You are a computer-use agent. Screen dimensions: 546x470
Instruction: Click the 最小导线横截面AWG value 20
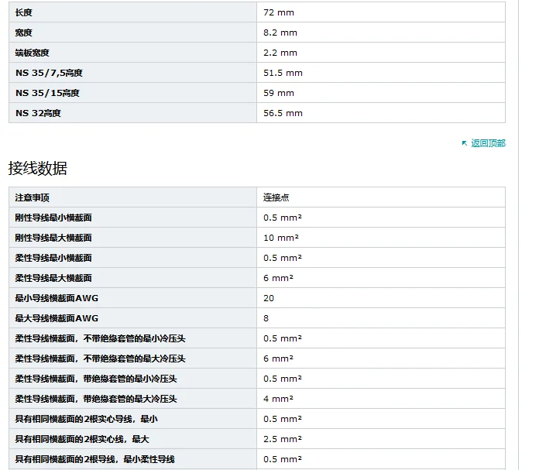(x=269, y=298)
